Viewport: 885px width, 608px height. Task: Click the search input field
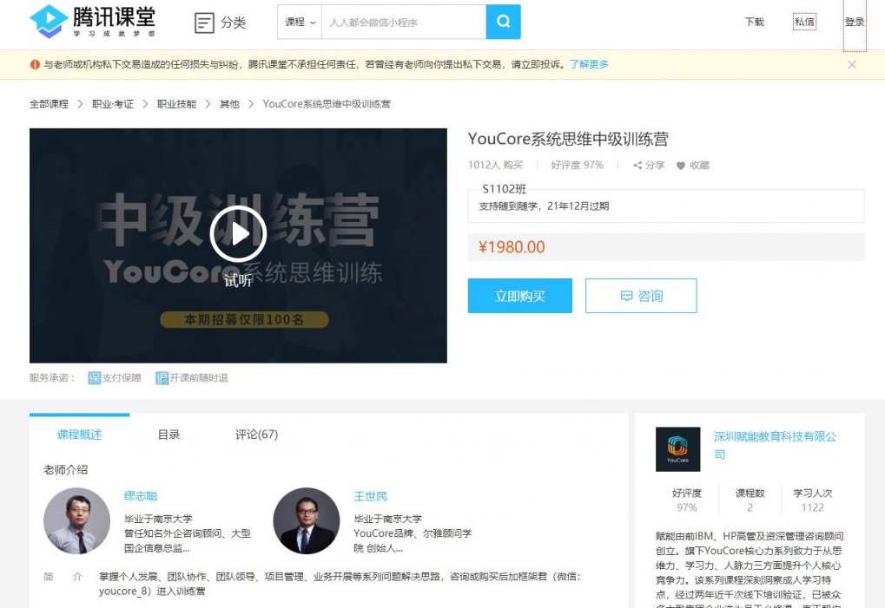[400, 23]
